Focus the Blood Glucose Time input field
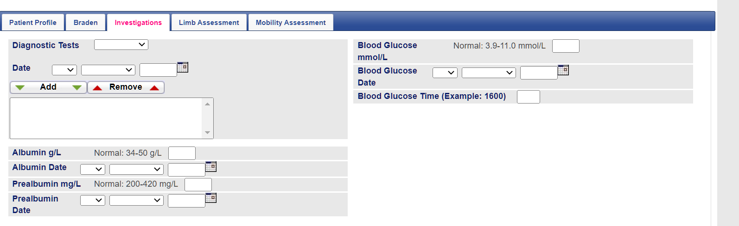 pos(529,97)
